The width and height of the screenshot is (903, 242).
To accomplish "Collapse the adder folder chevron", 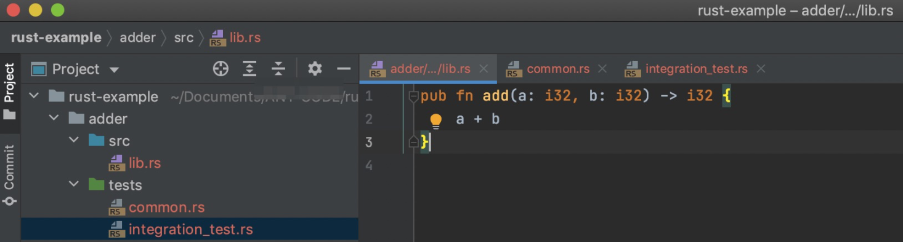I will [x=54, y=118].
